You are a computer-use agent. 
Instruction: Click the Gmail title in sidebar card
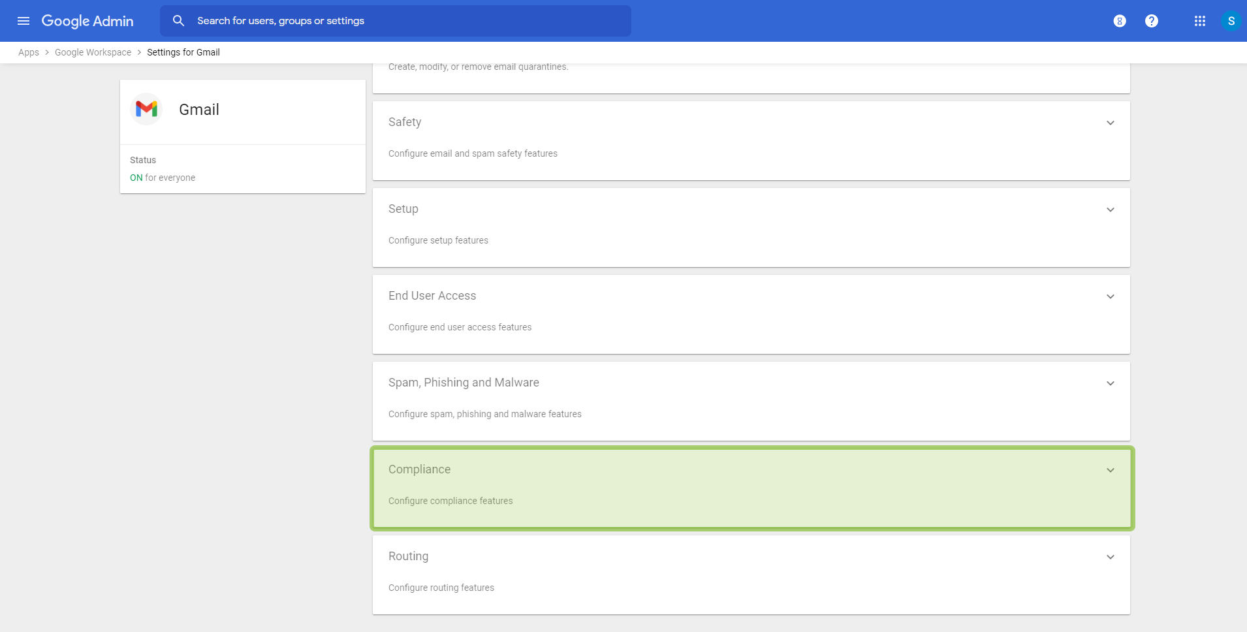[x=199, y=110]
